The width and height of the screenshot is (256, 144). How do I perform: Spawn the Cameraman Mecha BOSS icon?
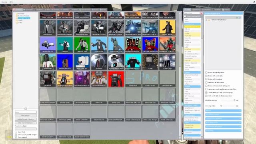click(133, 28)
